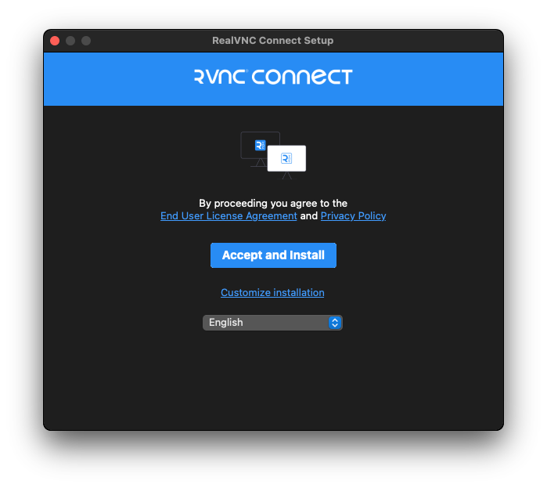Open the Privacy Policy link
This screenshot has height=488, width=547.
[353, 215]
